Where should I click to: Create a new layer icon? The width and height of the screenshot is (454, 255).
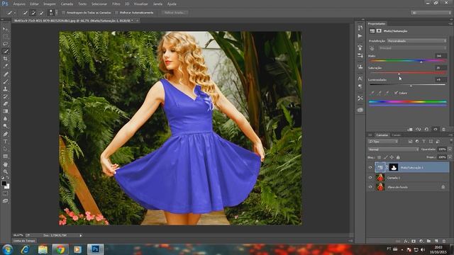[436, 241]
